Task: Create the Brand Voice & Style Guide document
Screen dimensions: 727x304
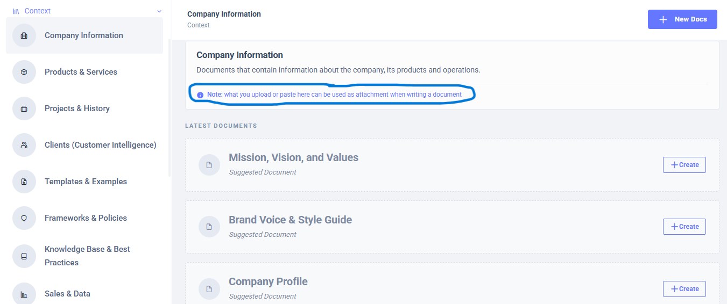Action: pos(684,227)
